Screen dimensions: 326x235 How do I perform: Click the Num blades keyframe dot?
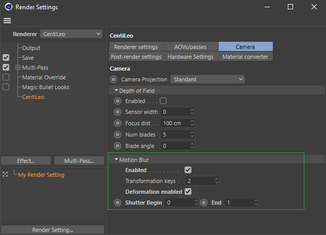(x=118, y=135)
